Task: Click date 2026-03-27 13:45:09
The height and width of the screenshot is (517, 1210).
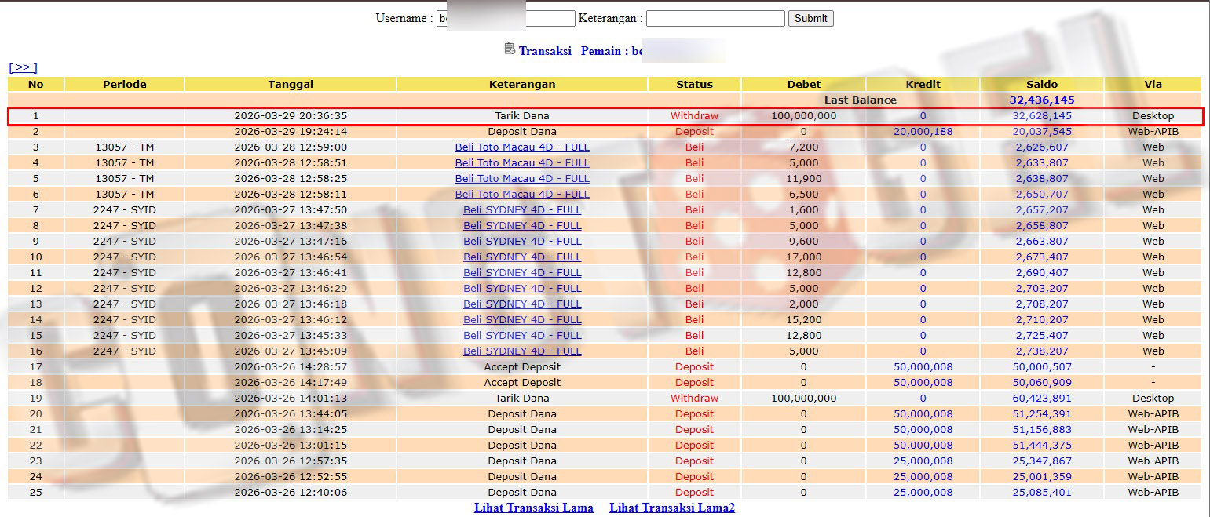Action: [x=291, y=351]
